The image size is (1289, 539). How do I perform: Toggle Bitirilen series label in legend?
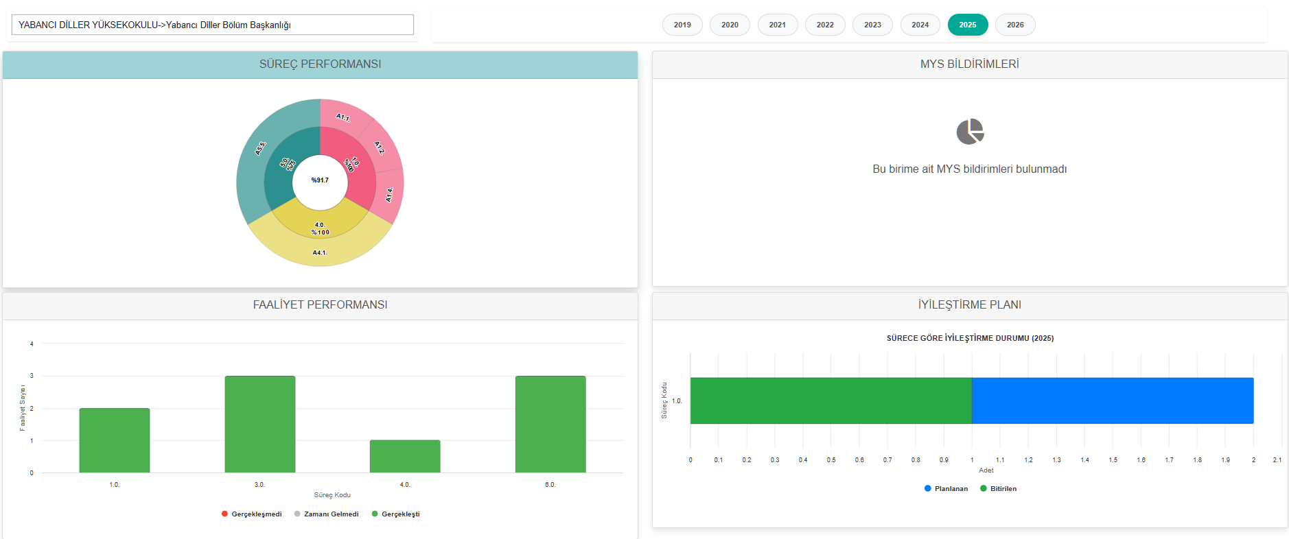click(x=1003, y=488)
